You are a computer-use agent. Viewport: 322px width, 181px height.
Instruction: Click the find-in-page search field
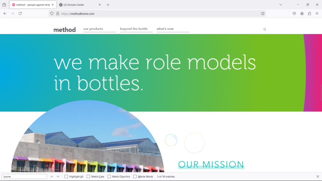pyautogui.click(x=24, y=177)
